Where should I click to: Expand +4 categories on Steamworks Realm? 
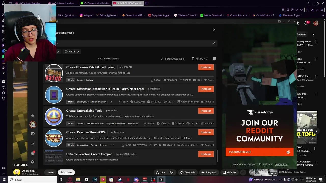[111, 102]
